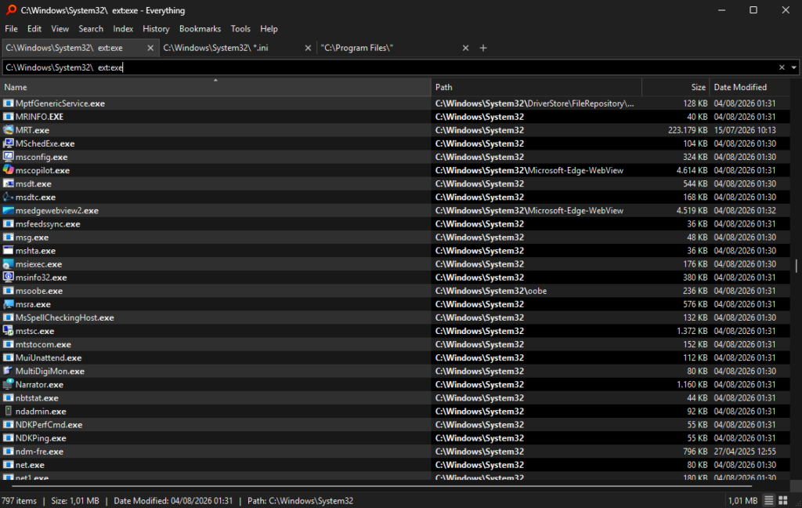Click the MultiDigiMon.exe file icon
802x508 pixels.
pyautogui.click(x=8, y=371)
